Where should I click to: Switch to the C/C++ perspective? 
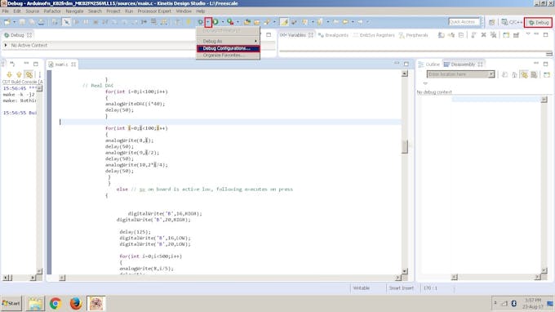[x=512, y=22]
